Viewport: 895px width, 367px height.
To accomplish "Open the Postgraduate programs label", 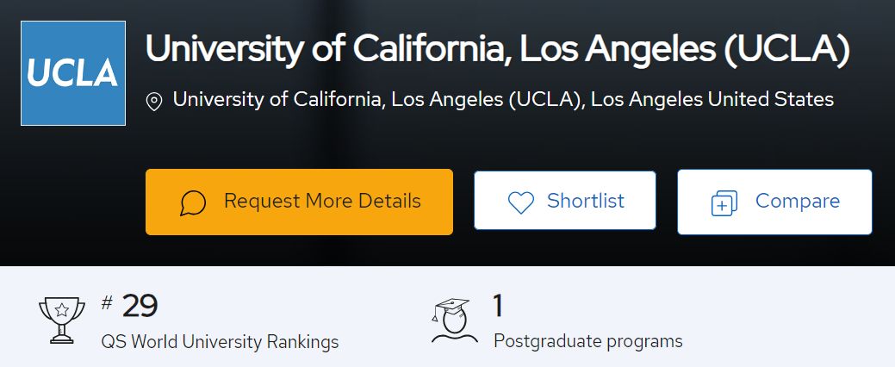I will [x=588, y=341].
